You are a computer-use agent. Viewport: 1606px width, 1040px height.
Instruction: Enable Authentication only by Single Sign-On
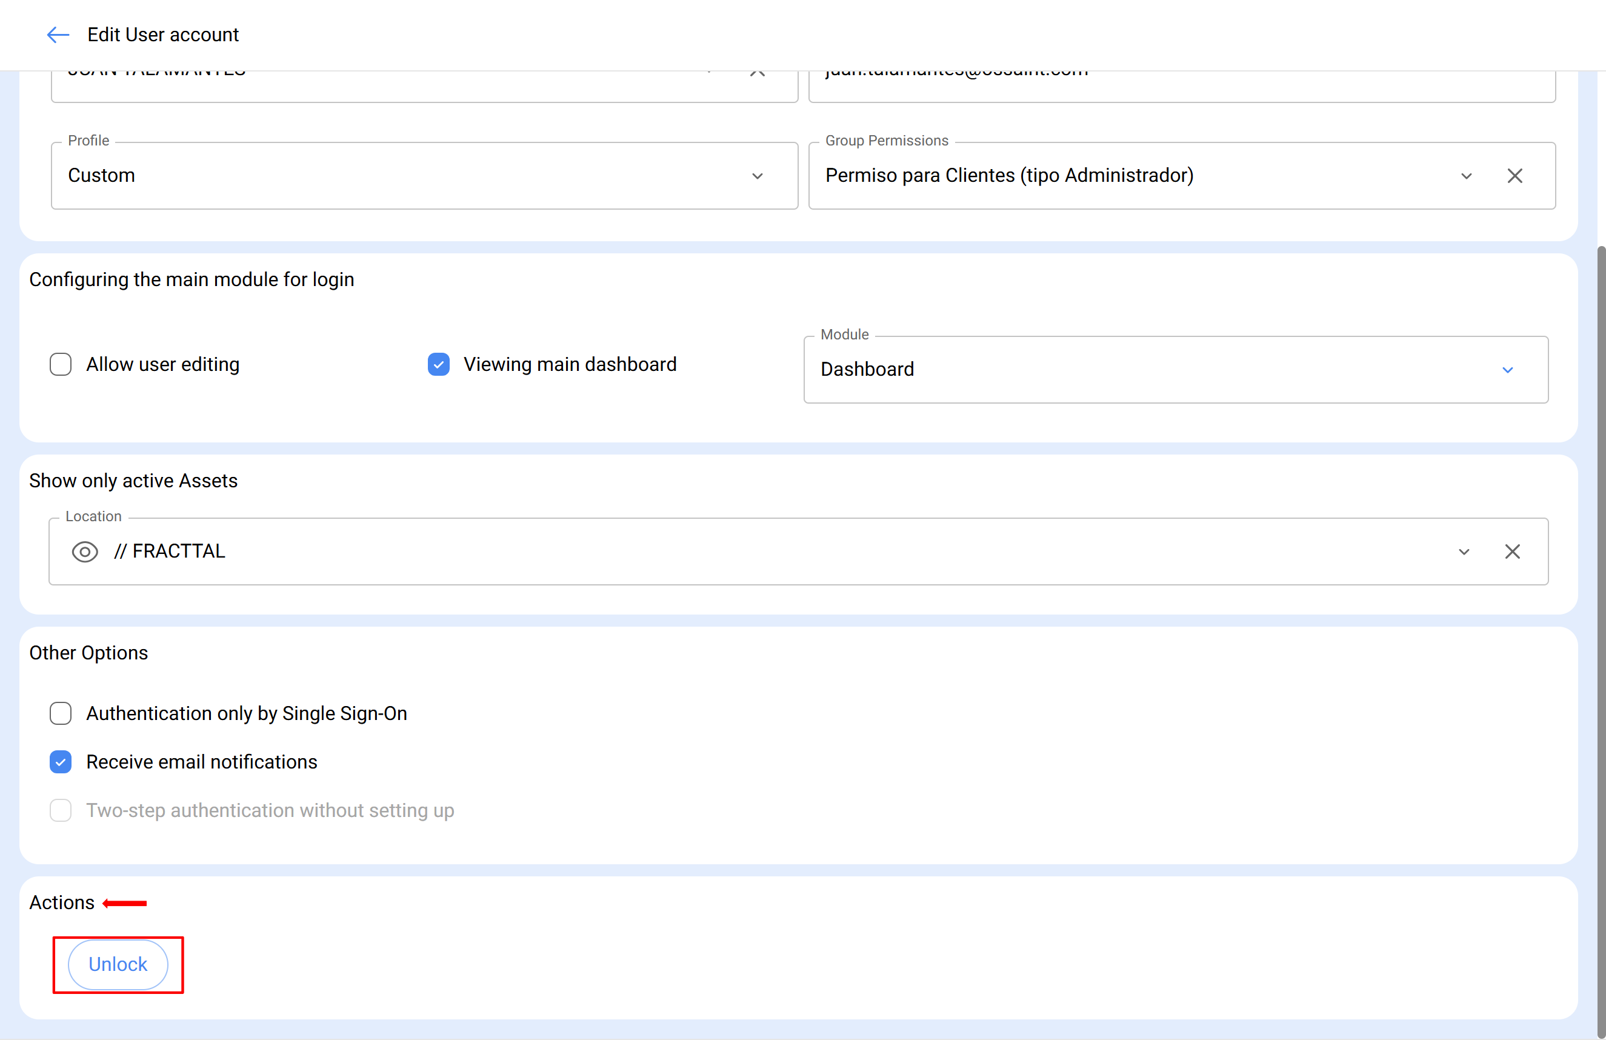[x=61, y=713]
